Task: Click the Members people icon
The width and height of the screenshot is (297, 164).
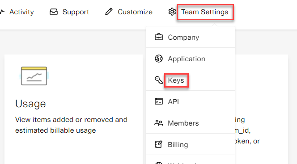Action: 159,123
